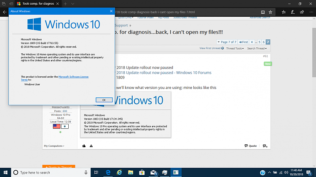This screenshot has width=316, height=177.
Task: Go to thread page 5
Action: pos(260,42)
